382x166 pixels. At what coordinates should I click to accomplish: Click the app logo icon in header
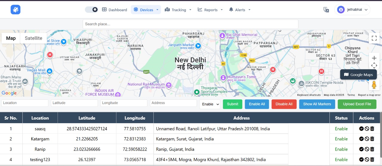click(16, 10)
